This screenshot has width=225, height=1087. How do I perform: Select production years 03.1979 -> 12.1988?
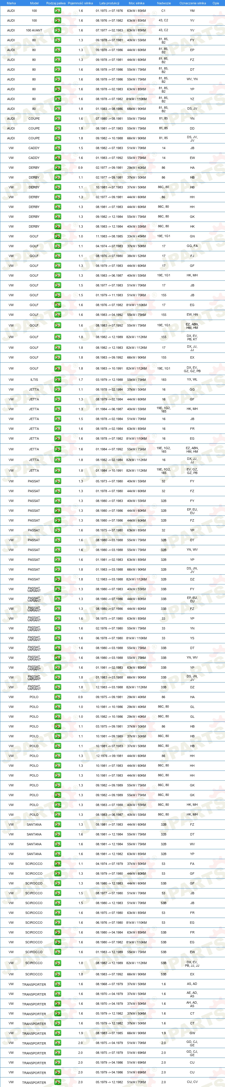(109, 379)
